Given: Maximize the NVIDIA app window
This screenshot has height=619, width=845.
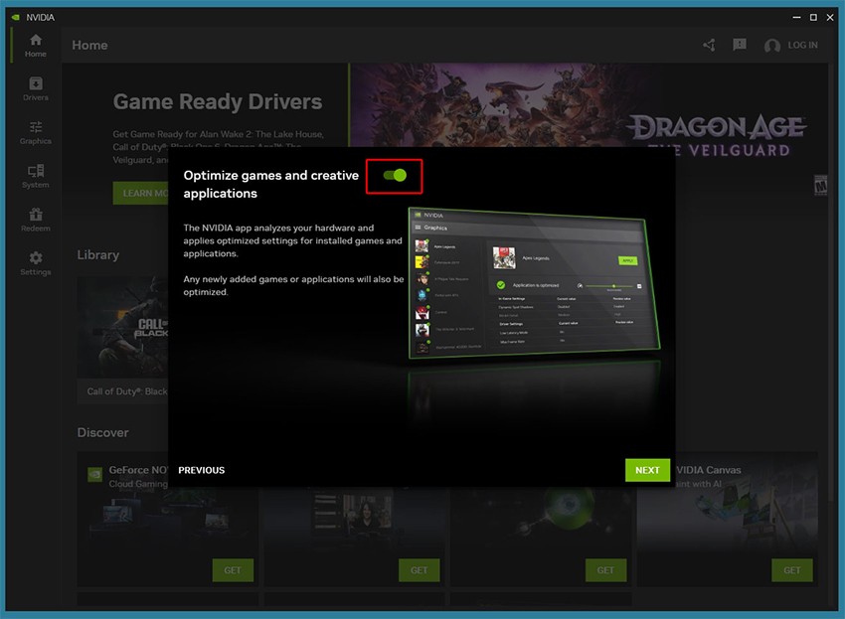Looking at the screenshot, I should coord(813,17).
